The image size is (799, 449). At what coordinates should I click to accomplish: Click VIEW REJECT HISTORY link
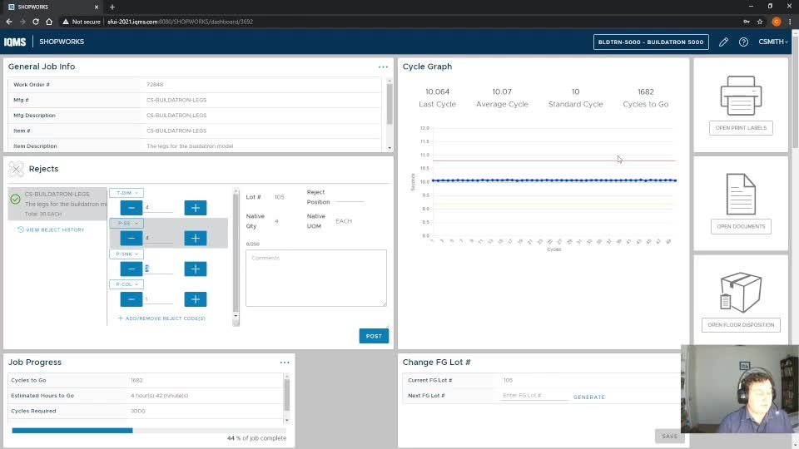tap(51, 229)
